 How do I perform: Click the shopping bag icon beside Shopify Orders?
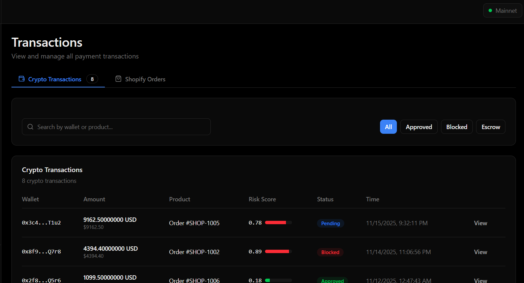[118, 79]
